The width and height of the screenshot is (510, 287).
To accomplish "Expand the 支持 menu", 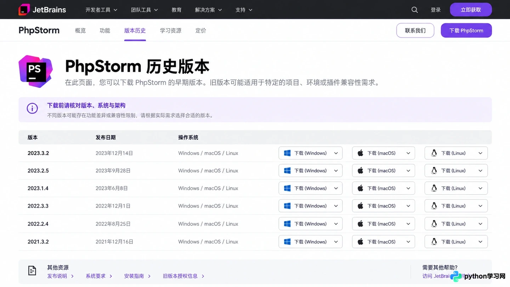I will click(244, 10).
